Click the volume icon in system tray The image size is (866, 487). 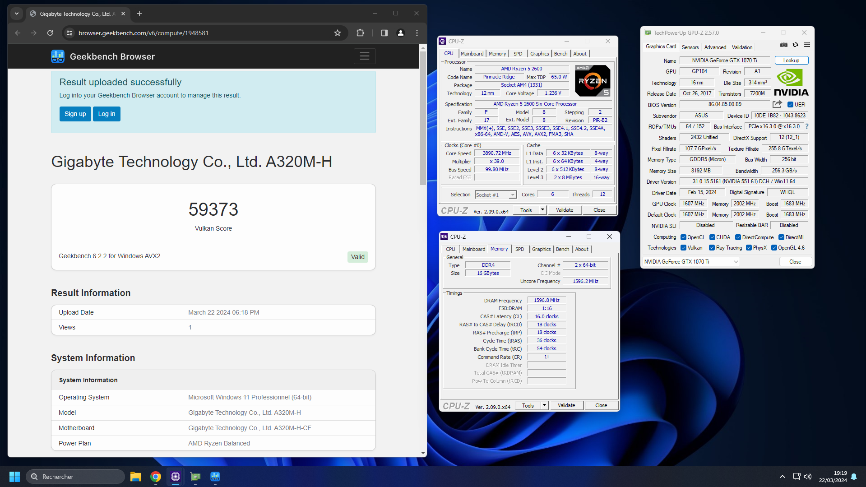808,477
